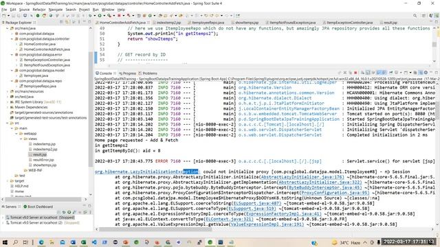This screenshot has width=440, height=247.
Task: Click the Search magnifier icon at toolbar right
Action: click(415, 16)
